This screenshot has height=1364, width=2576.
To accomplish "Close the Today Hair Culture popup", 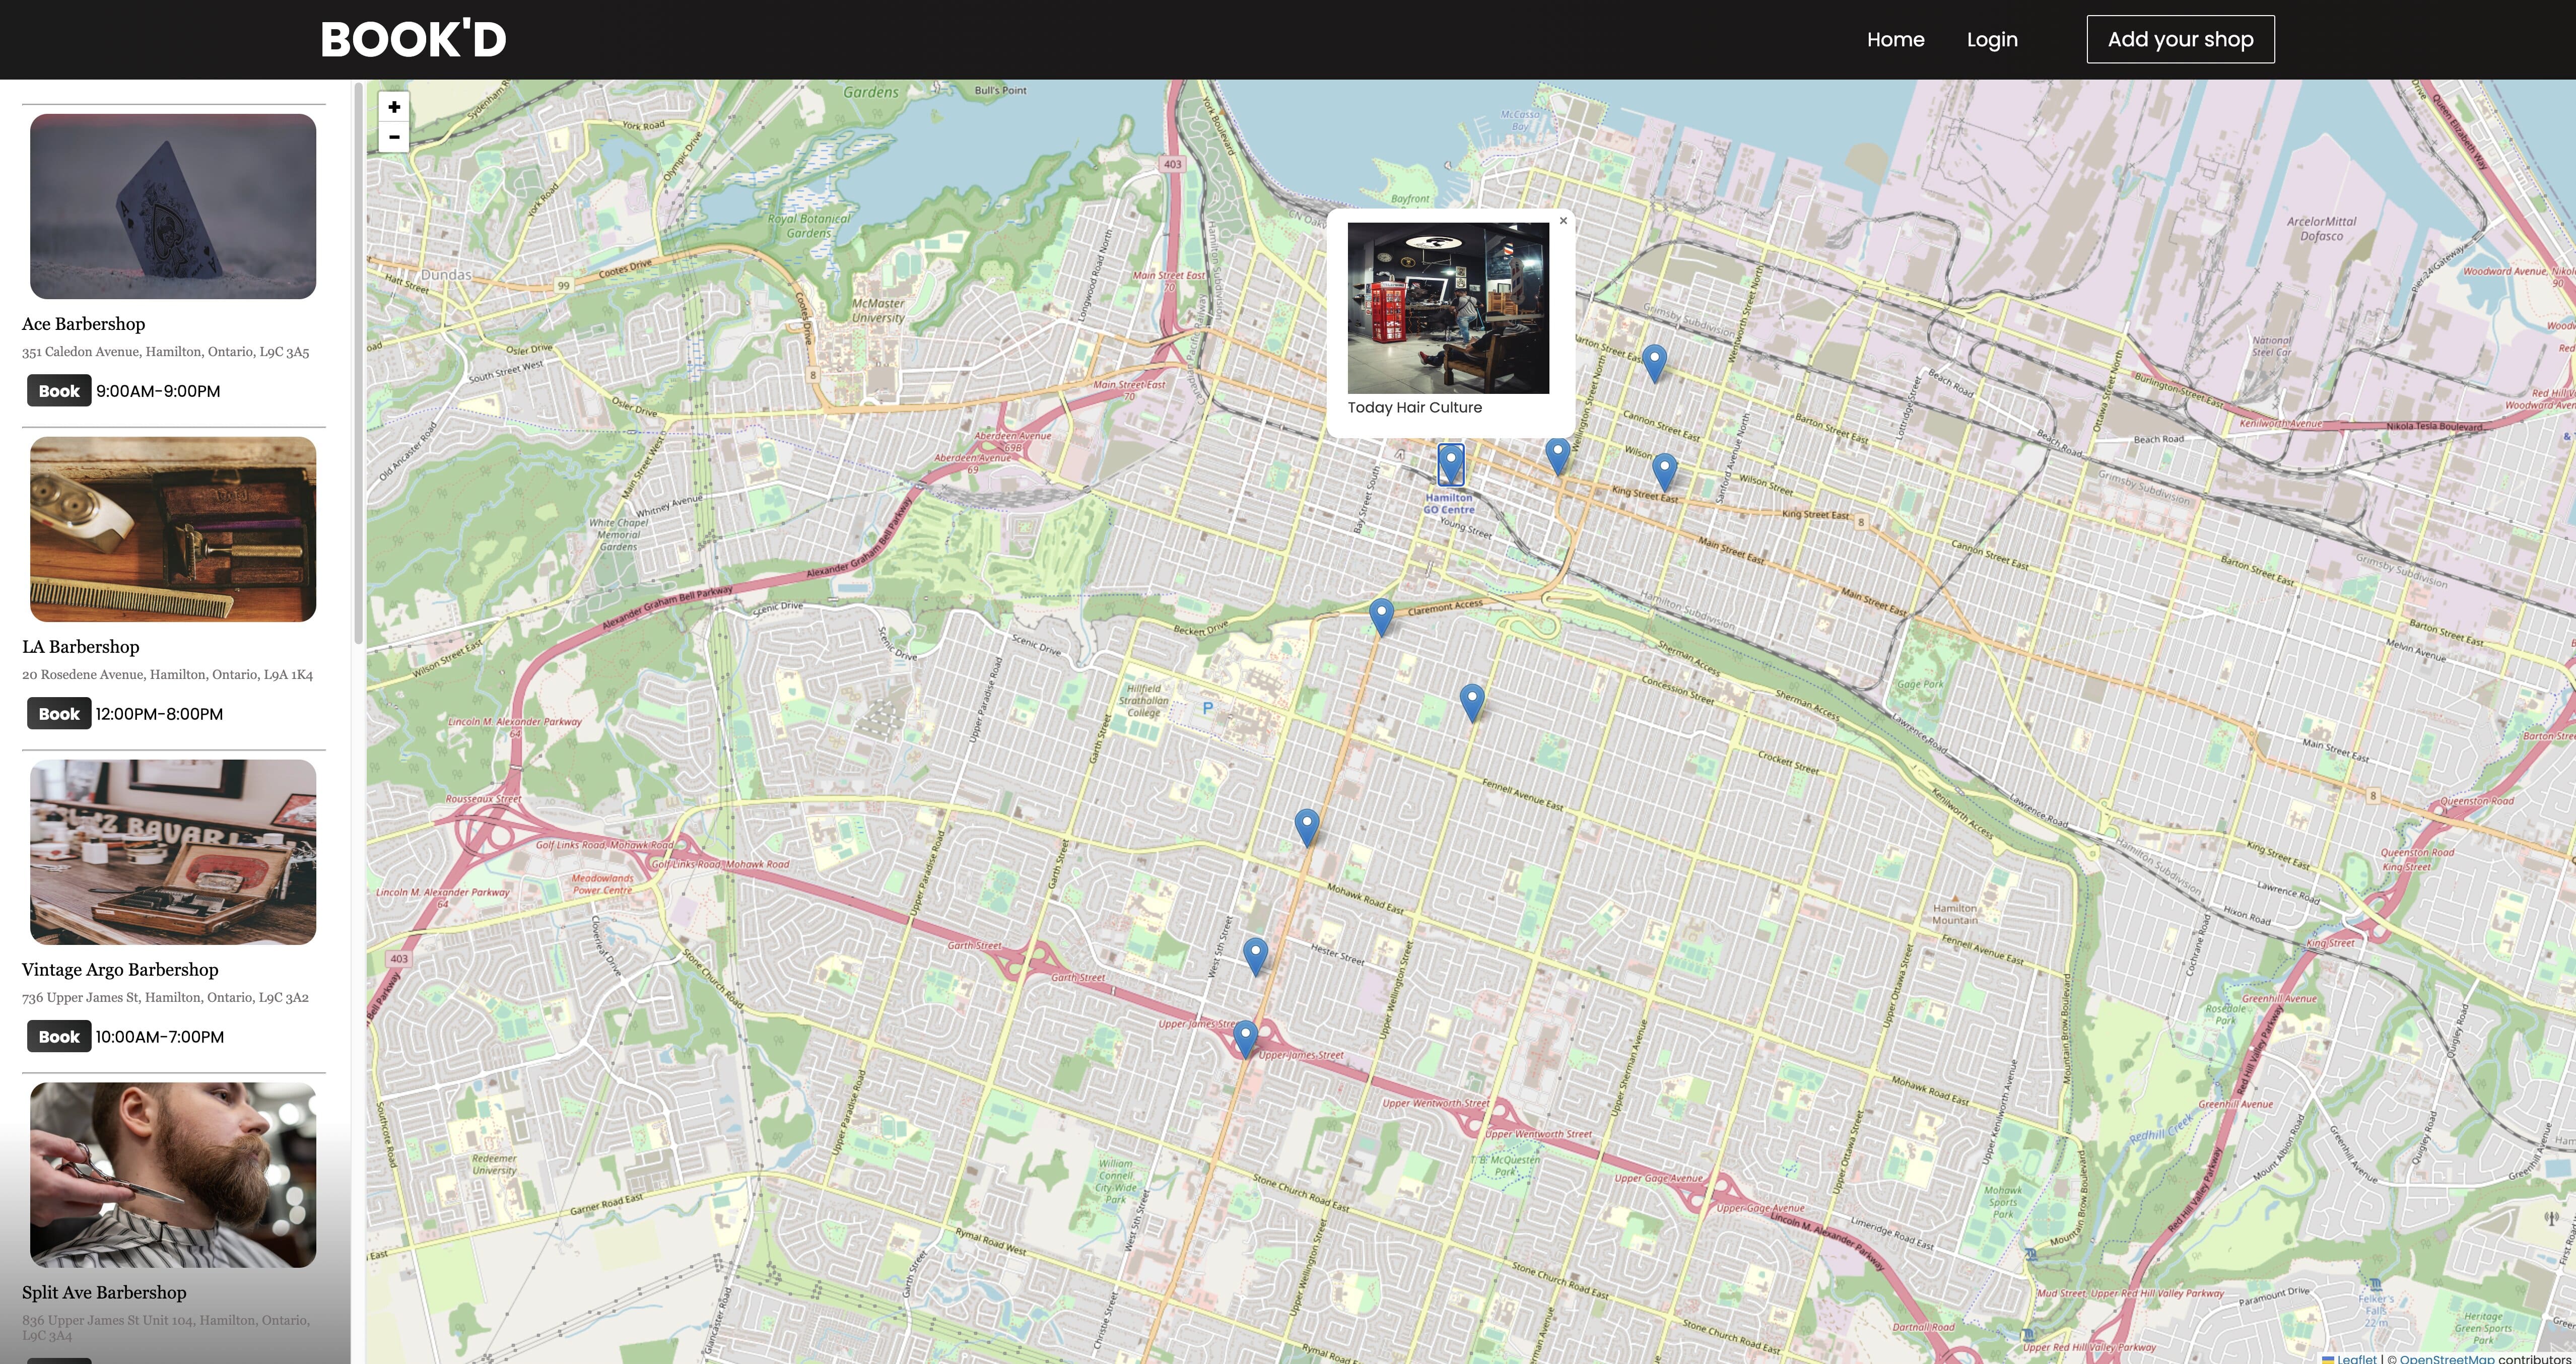I will tap(1563, 221).
